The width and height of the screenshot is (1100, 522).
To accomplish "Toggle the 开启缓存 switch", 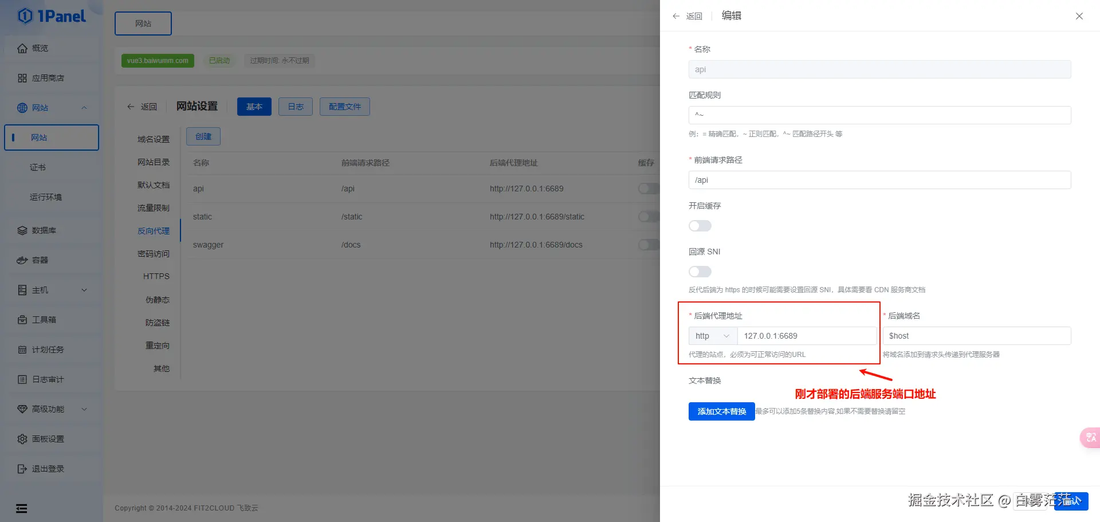I will pyautogui.click(x=700, y=226).
